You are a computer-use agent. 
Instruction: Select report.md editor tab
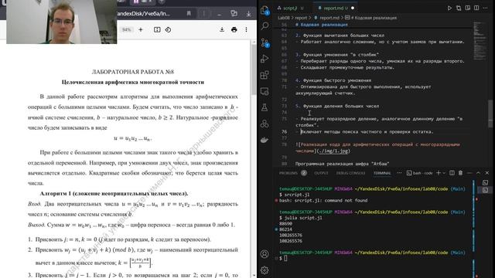(333, 8)
